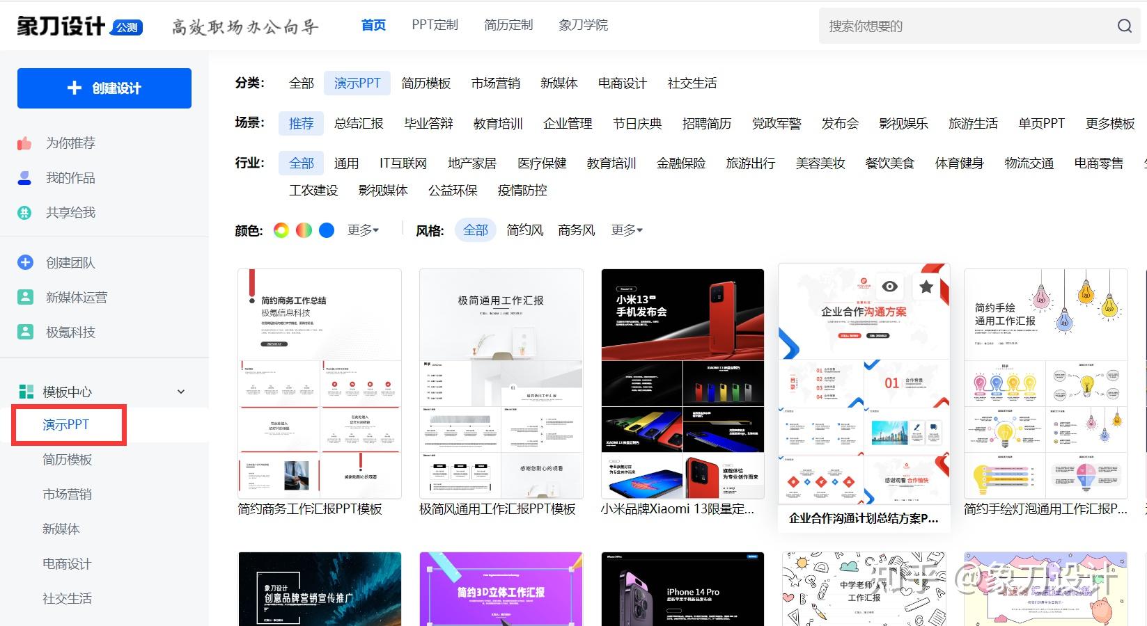Viewport: 1147px width, 626px height.
Task: Click the eye preview icon on 企业合作 template
Action: [x=889, y=287]
